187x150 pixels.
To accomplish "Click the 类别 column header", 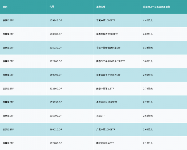I will pos(5,7).
